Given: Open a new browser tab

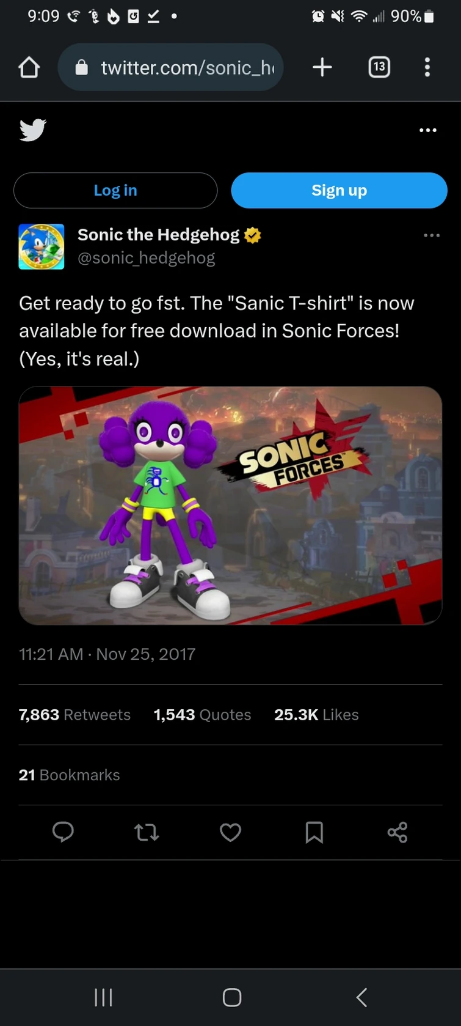Looking at the screenshot, I should pyautogui.click(x=322, y=67).
